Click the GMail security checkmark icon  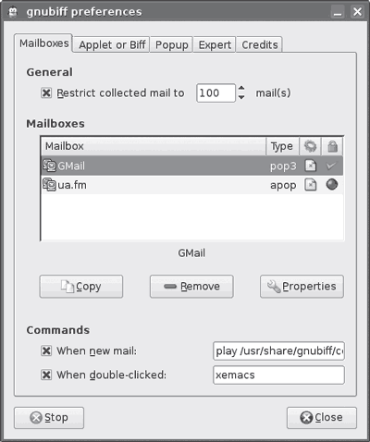(331, 166)
